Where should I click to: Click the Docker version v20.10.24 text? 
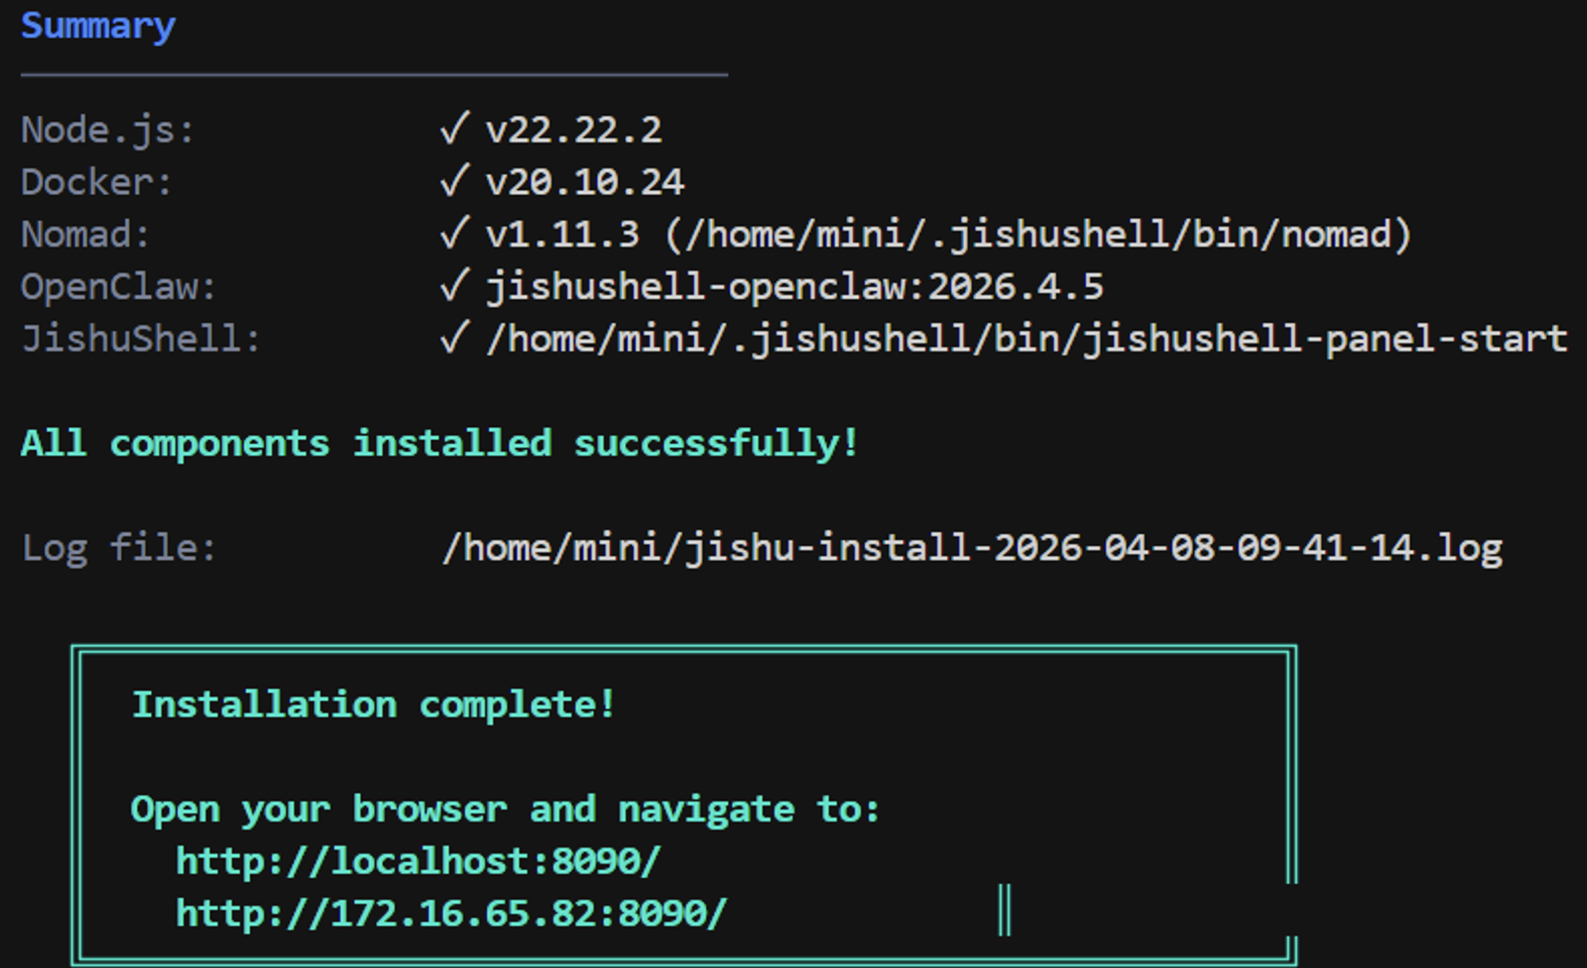pyautogui.click(x=585, y=182)
